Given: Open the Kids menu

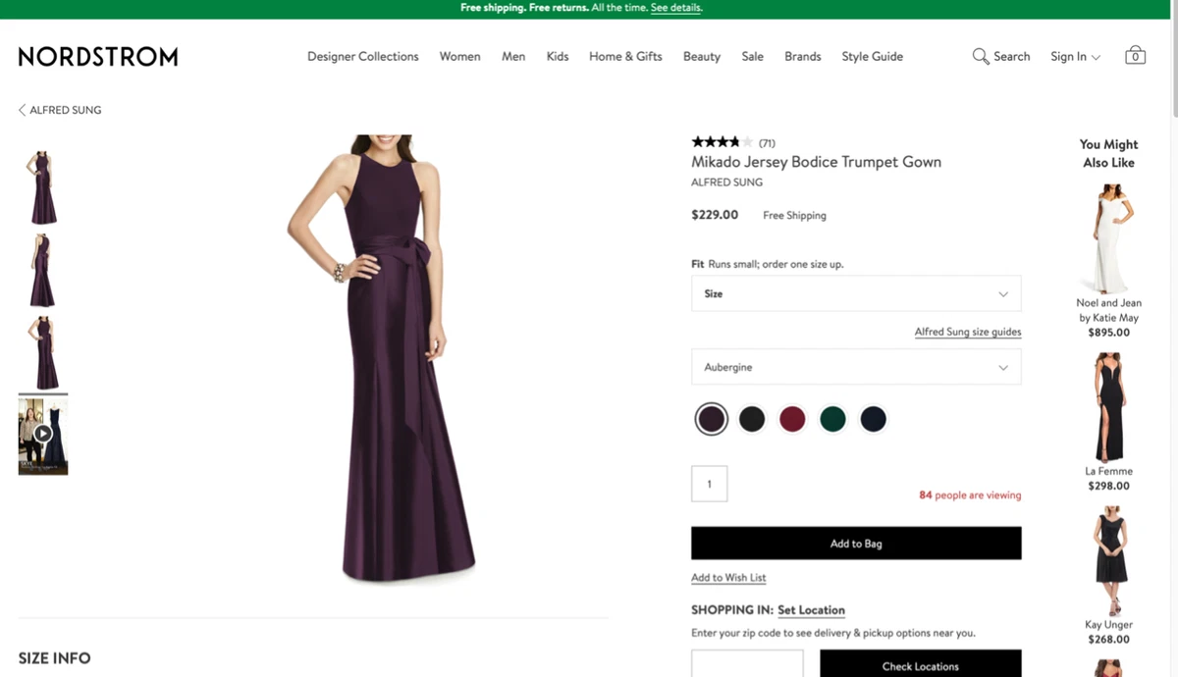Looking at the screenshot, I should pyautogui.click(x=558, y=56).
